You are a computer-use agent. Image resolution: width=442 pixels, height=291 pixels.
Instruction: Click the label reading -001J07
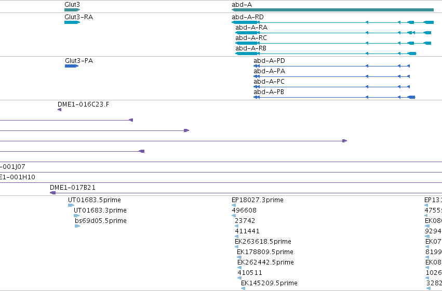click(x=12, y=167)
